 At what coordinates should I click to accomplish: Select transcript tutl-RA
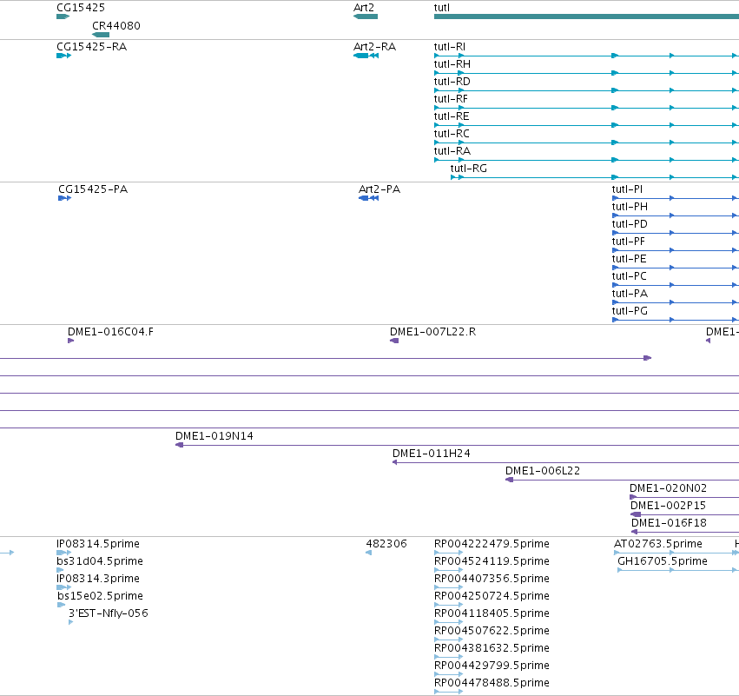pyautogui.click(x=452, y=151)
